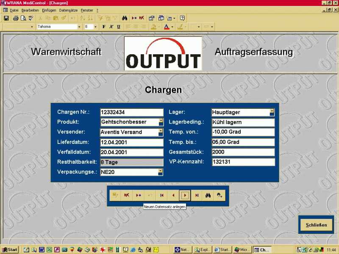The width and height of the screenshot is (339, 254).
Task: Click the Print icon in the toolbar
Action: [16, 18]
